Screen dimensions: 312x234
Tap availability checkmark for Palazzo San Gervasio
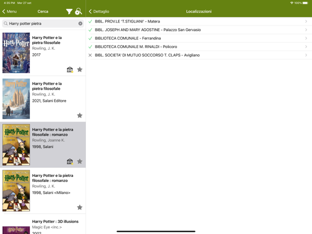click(x=90, y=30)
